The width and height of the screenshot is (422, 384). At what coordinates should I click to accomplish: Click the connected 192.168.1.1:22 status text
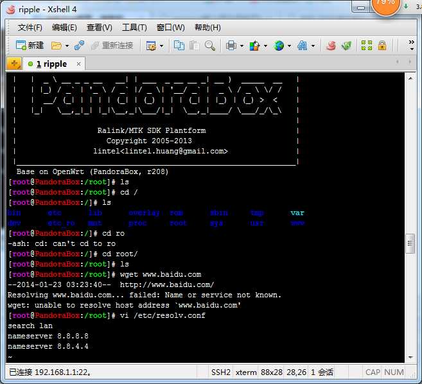point(50,372)
